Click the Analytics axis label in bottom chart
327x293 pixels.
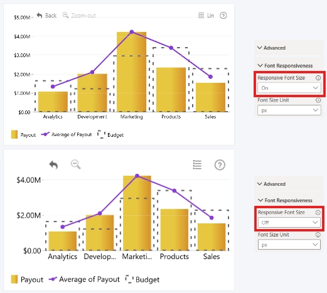tap(63, 257)
